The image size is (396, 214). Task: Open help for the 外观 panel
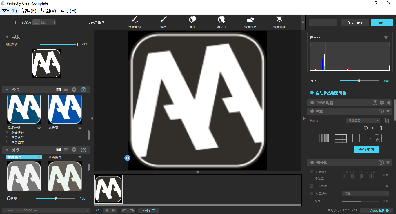coord(83,150)
